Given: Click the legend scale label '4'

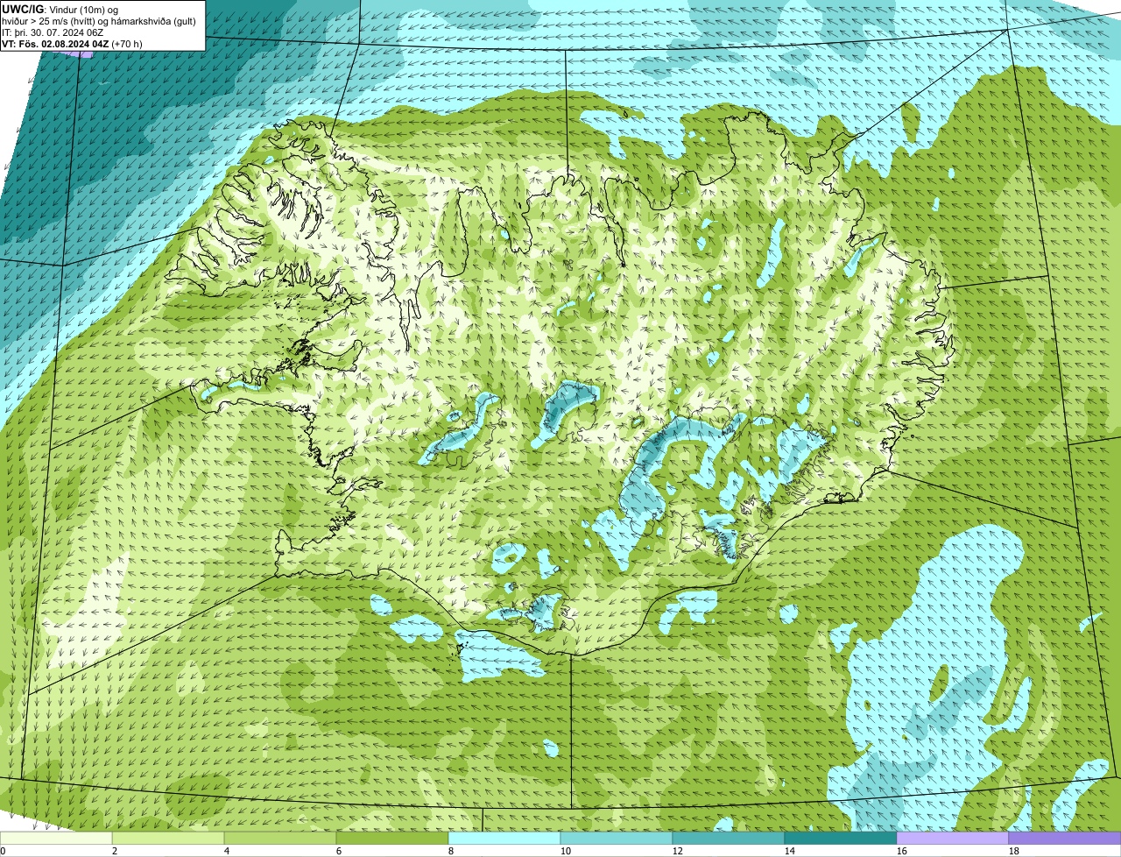Looking at the screenshot, I should (x=227, y=851).
